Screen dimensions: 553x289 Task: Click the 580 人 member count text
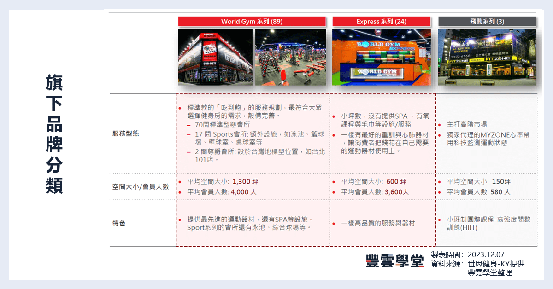[500, 192]
